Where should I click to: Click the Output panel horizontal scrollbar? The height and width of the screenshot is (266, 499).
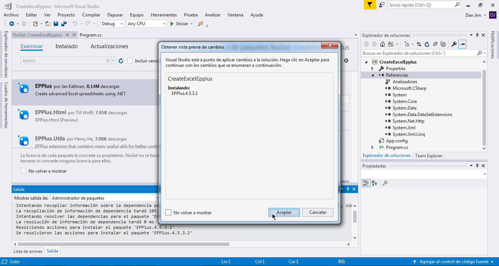123,244
